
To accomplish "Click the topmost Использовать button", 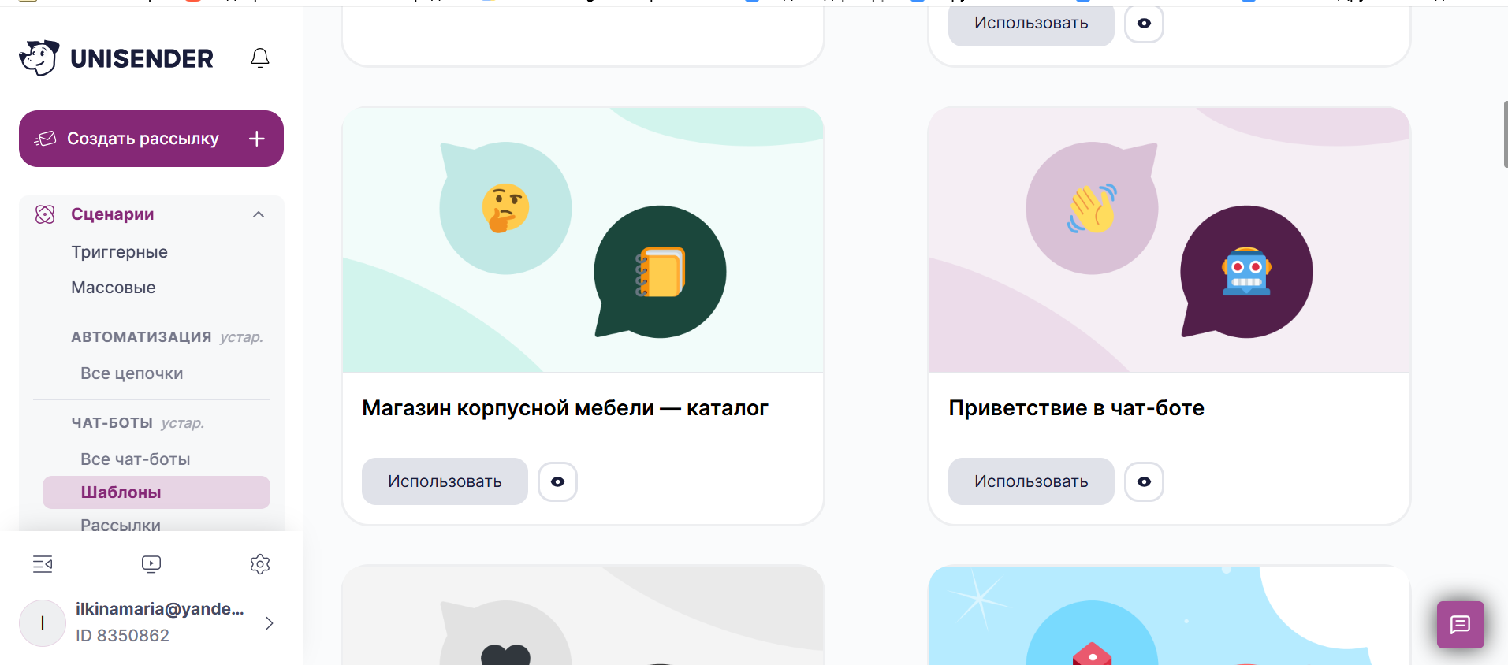I will (1031, 25).
